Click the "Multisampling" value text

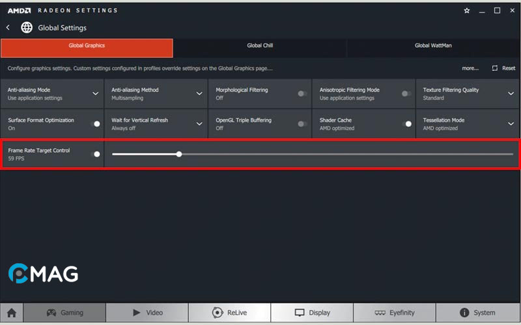pos(127,98)
